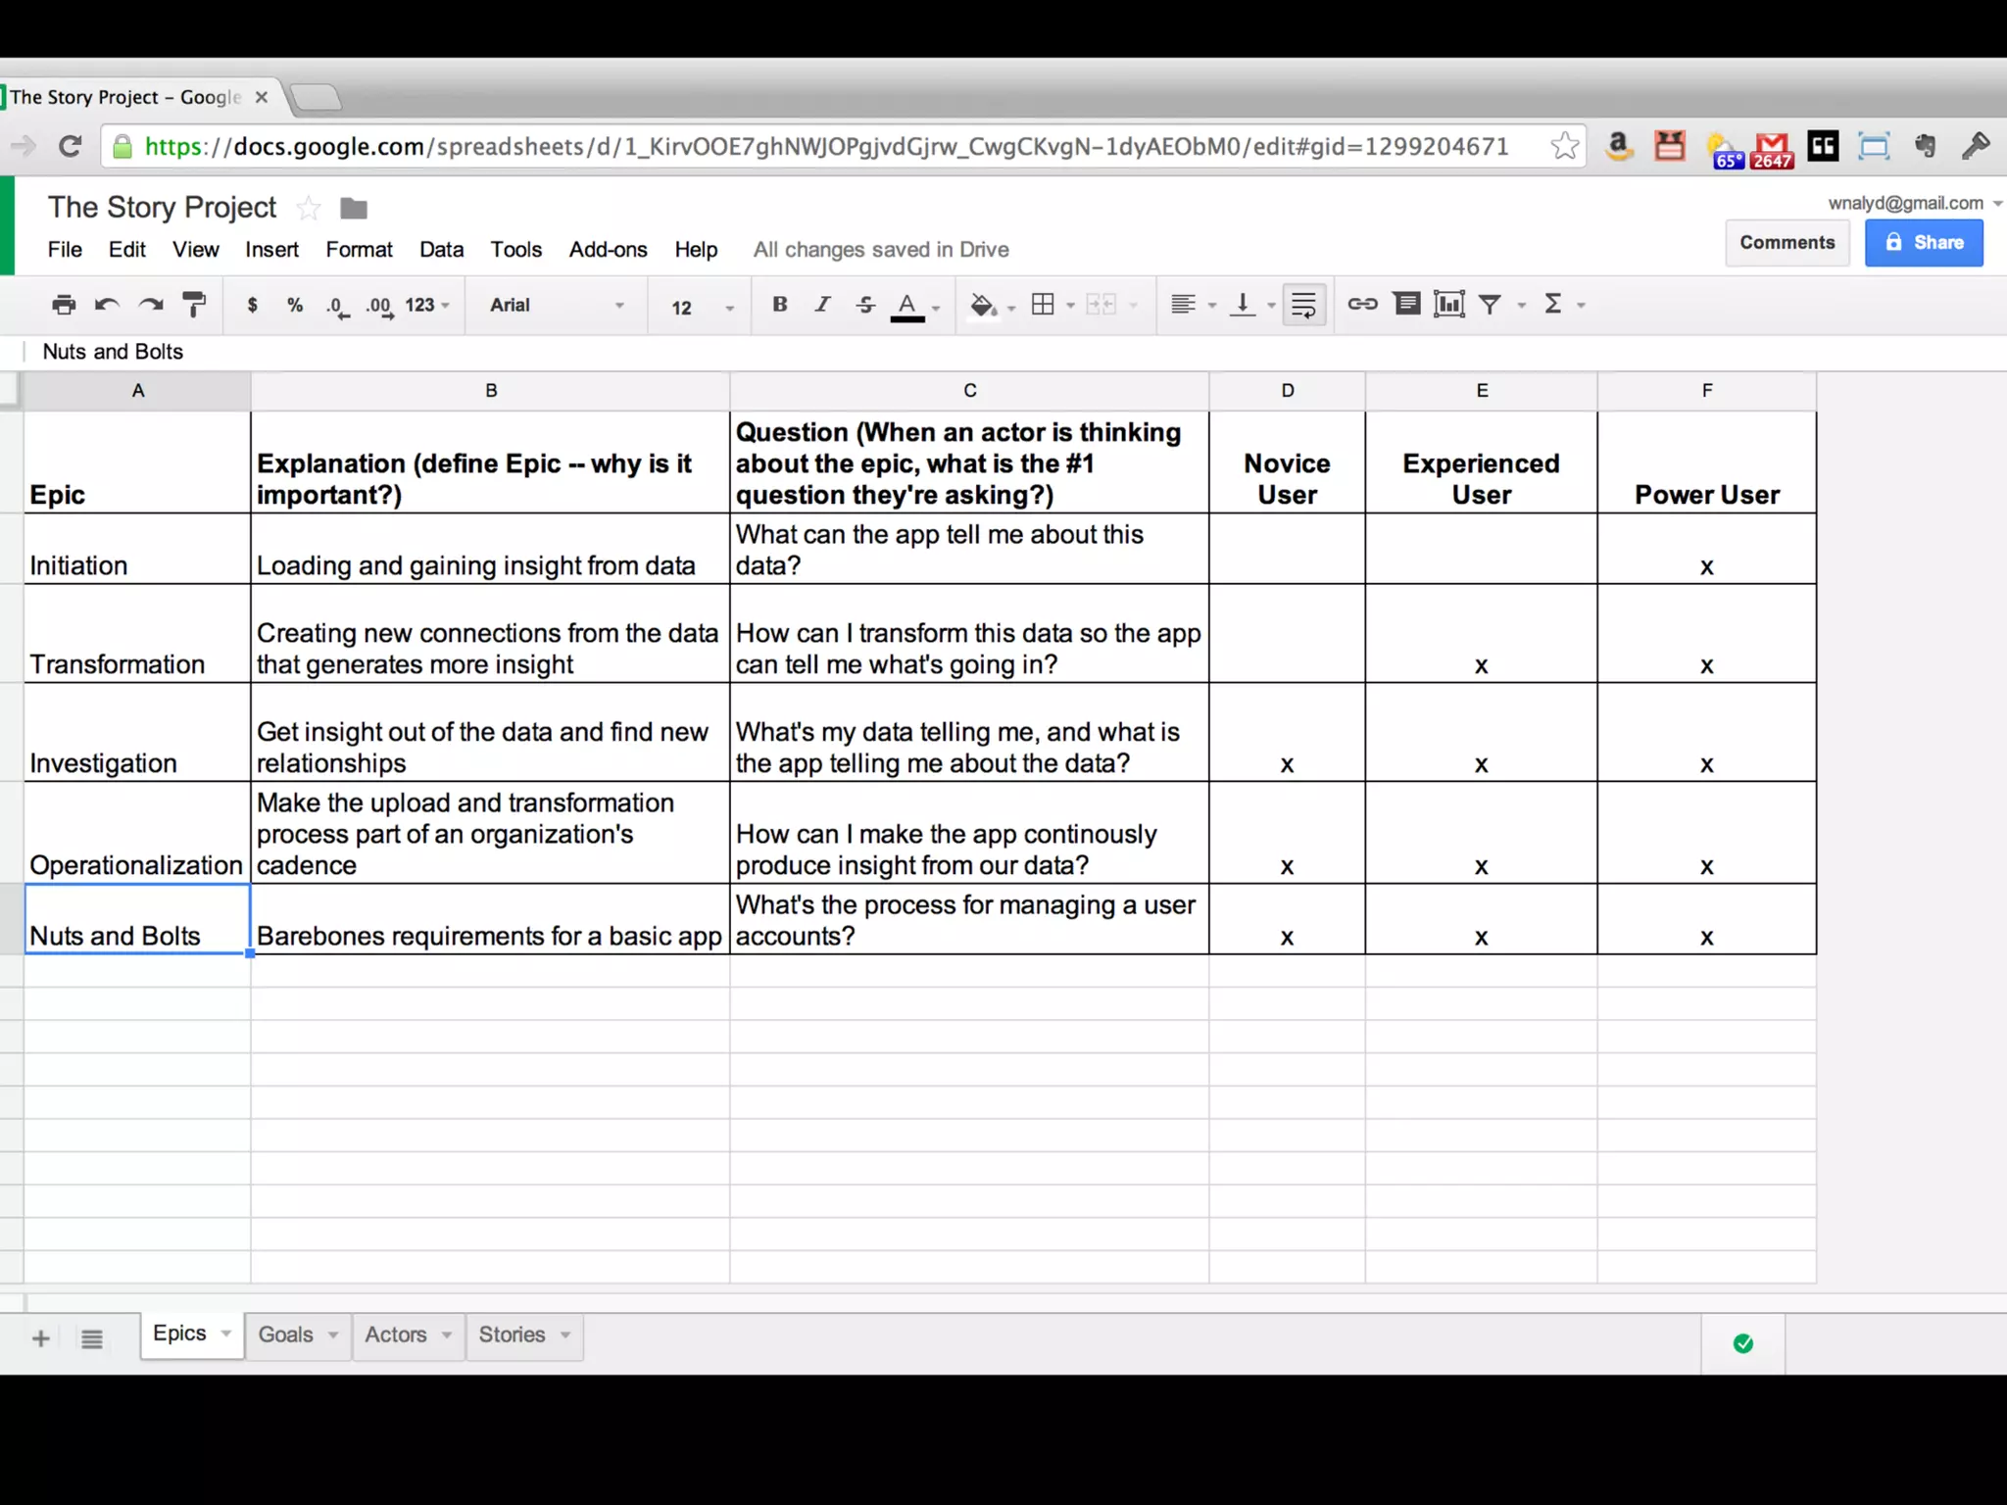Click the blue Share button
The height and width of the screenshot is (1505, 2007).
(x=1923, y=242)
